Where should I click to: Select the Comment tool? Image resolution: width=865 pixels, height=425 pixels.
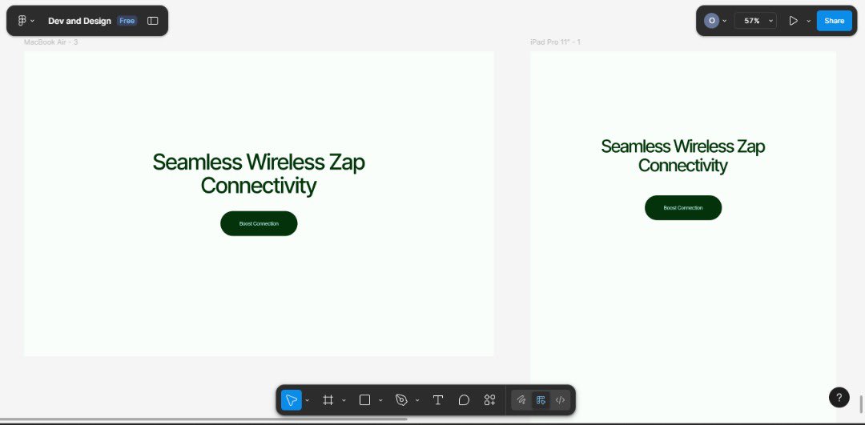click(x=464, y=400)
